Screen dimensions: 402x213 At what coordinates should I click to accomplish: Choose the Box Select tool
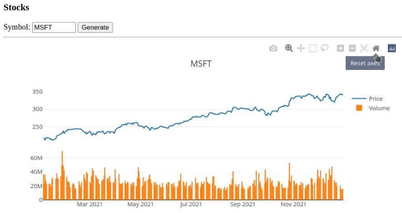[313, 48]
